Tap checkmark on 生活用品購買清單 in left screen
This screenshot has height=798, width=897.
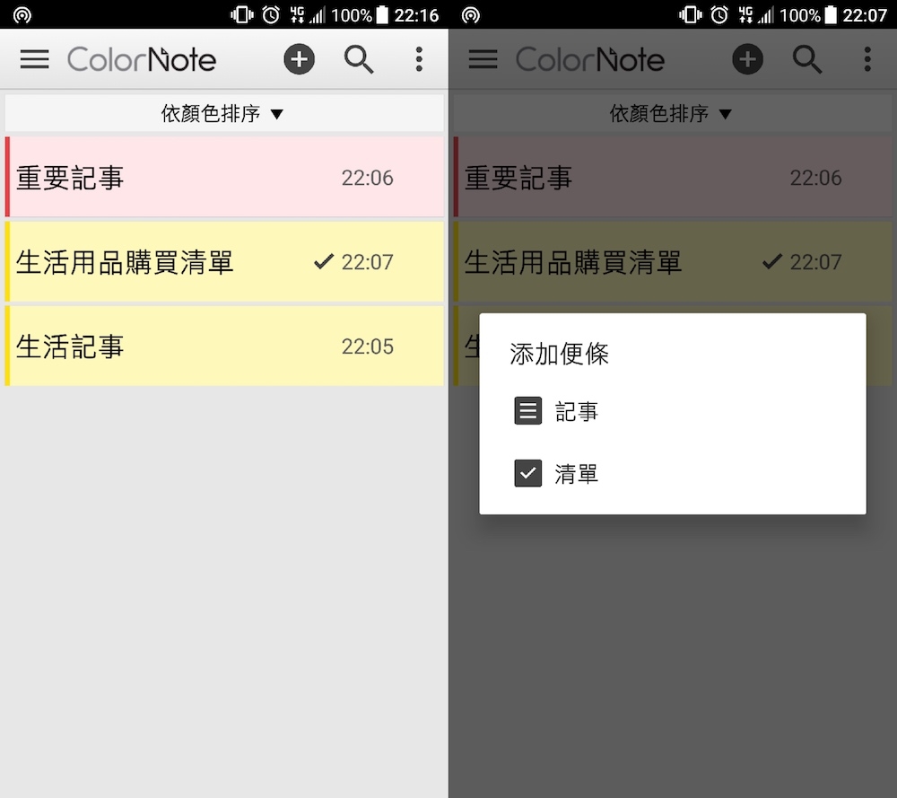coord(324,261)
